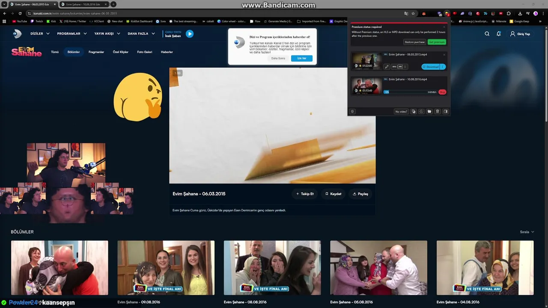
Task: Click the site search magnifier icon
Action: click(487, 34)
